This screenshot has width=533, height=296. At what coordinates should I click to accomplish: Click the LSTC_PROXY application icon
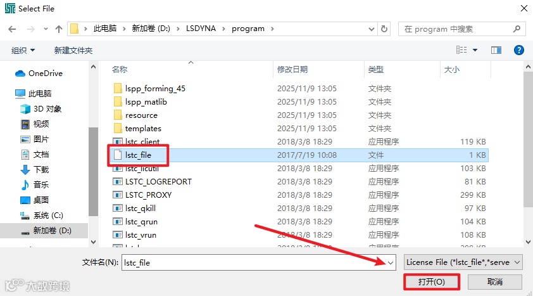tap(118, 195)
